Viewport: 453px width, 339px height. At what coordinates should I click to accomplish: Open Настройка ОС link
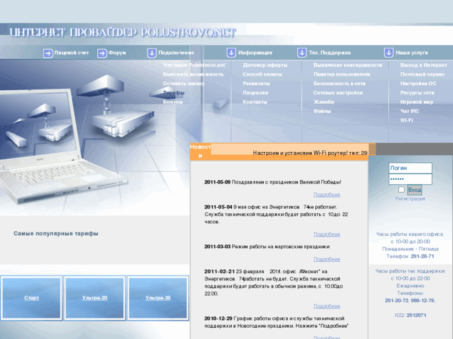click(418, 84)
